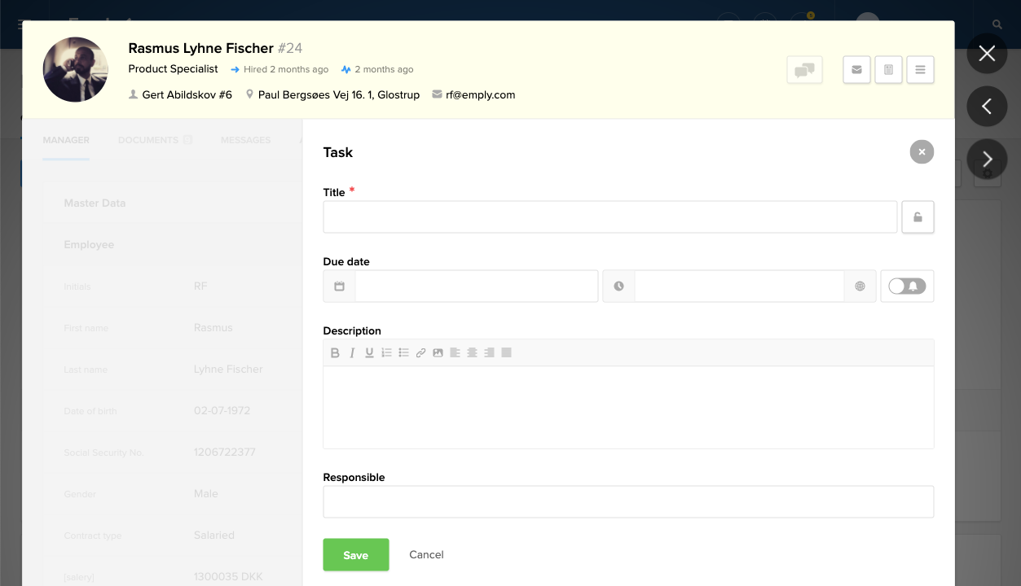The height and width of the screenshot is (586, 1021).
Task: Click the chat bubbles icon
Action: click(x=804, y=70)
